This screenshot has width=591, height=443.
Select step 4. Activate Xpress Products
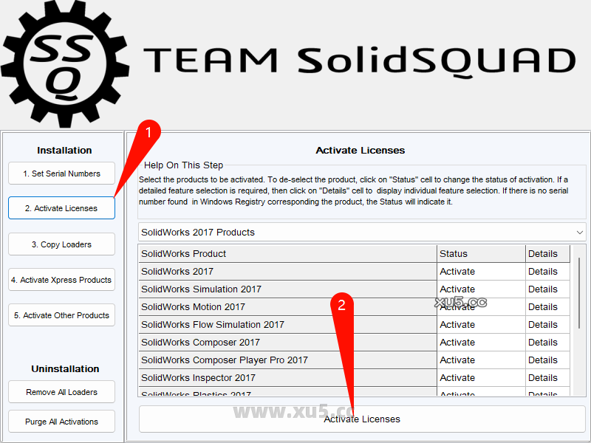pyautogui.click(x=61, y=280)
